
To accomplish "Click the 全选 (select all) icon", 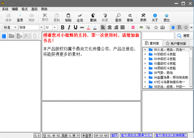I will tap(80, 17).
